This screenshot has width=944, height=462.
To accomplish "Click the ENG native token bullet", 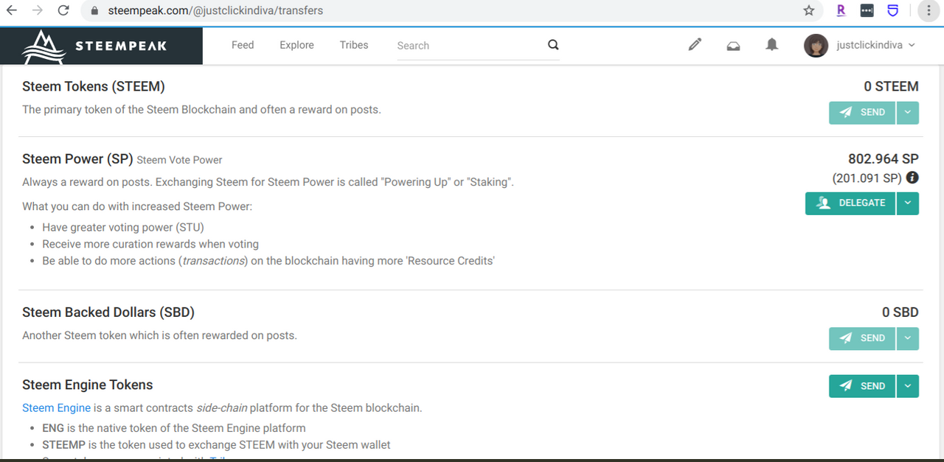I will point(174,428).
